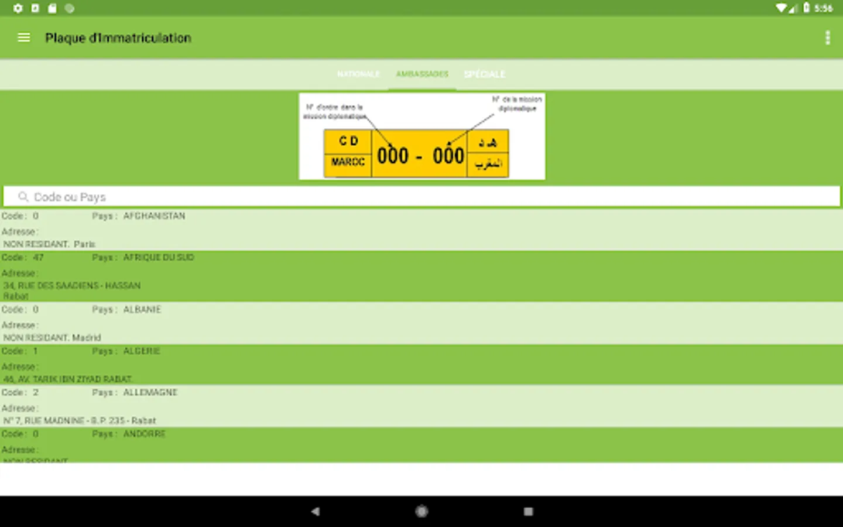Tap the settings gear in status bar
The width and height of the screenshot is (843, 527).
pos(17,8)
